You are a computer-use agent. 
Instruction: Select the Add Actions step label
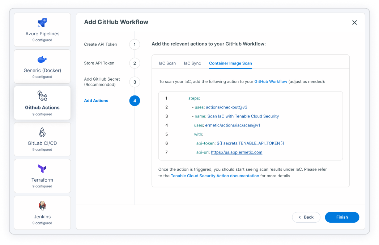coord(96,101)
